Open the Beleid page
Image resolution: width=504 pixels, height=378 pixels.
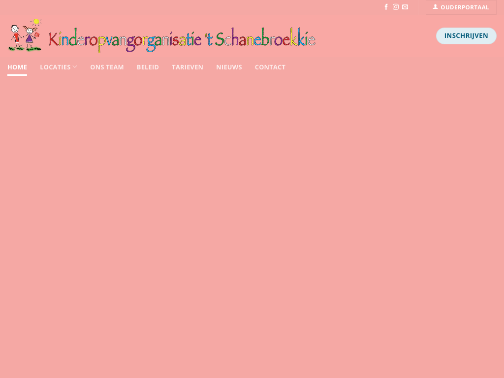[148, 67]
